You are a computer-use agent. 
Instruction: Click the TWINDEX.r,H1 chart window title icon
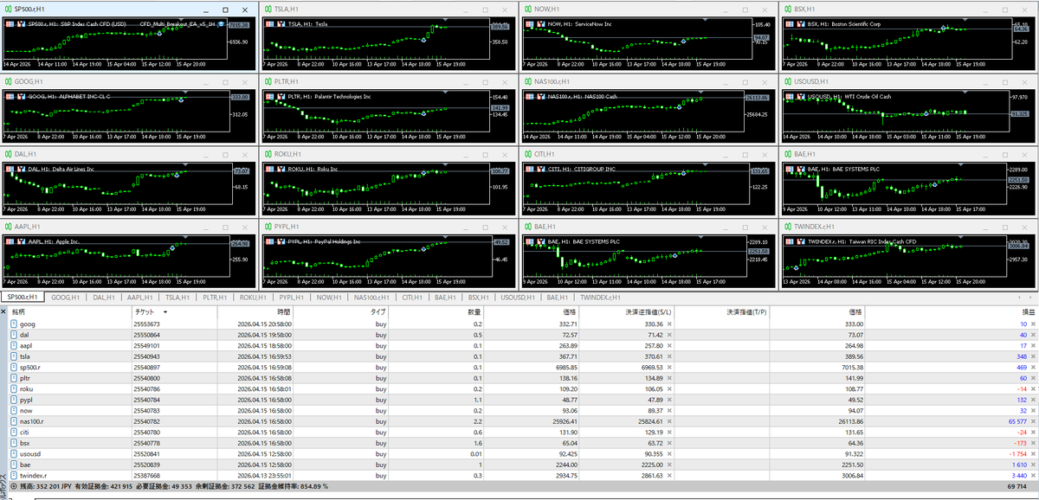pos(787,227)
